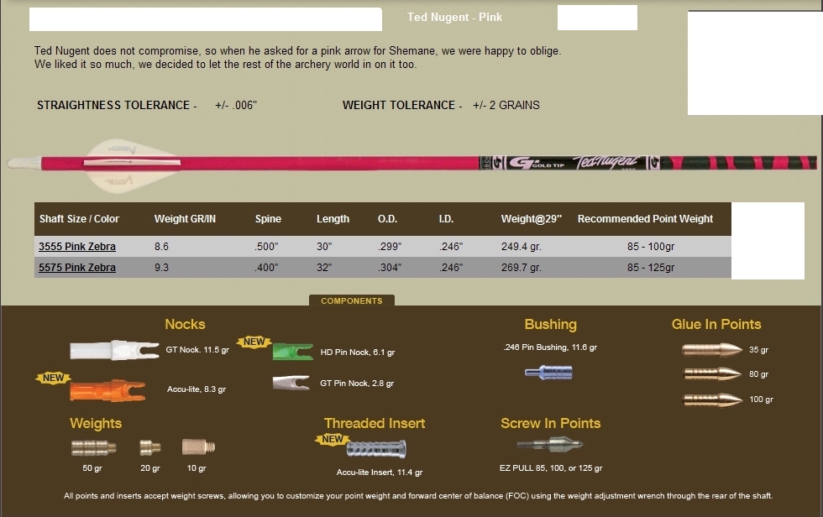This screenshot has width=823, height=517.
Task: Click the 35 gr glue-in point image
Action: (712, 350)
